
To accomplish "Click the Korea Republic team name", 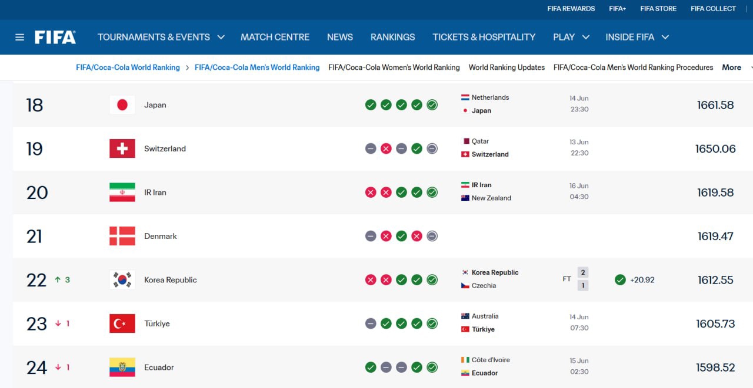I will coord(171,280).
